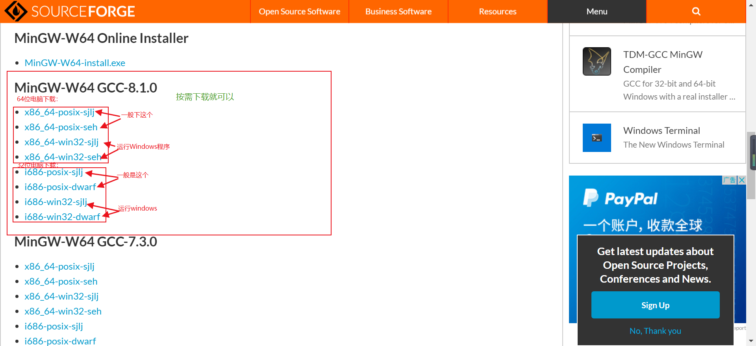Click the SourceForge diamond logo icon
This screenshot has height=346, width=756.
(16, 11)
